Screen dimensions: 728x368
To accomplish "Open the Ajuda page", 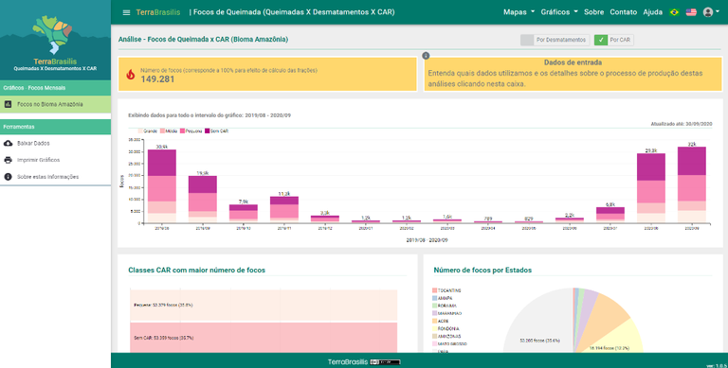I will click(652, 12).
